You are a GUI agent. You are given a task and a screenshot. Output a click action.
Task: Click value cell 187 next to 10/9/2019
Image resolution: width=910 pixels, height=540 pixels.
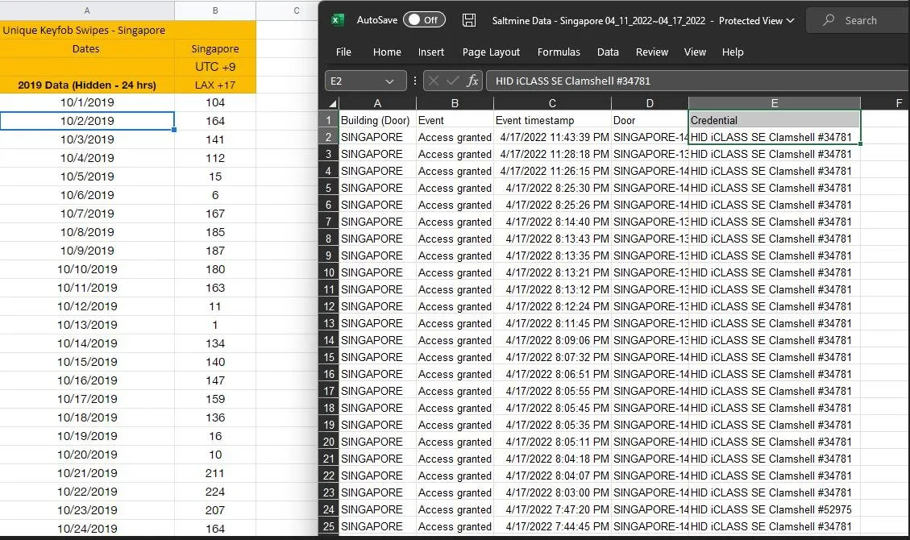coord(214,251)
